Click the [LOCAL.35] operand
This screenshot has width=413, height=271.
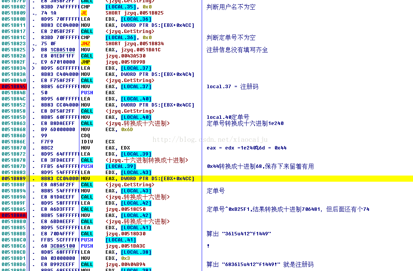click(x=121, y=7)
